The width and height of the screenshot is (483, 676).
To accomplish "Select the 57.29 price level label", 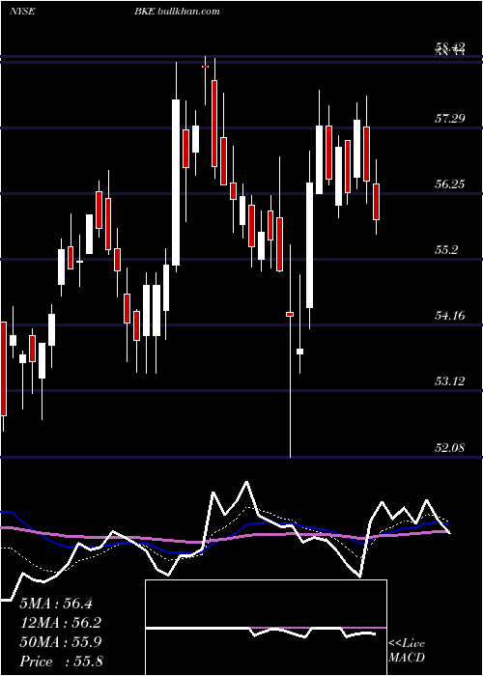I will tap(450, 118).
